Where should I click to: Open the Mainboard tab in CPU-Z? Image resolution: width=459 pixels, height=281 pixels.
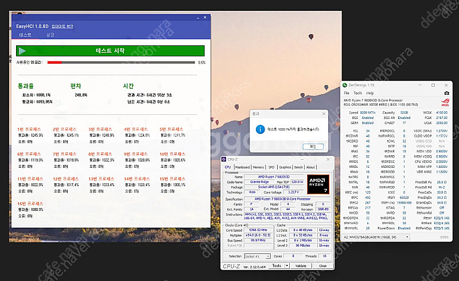pos(242,167)
